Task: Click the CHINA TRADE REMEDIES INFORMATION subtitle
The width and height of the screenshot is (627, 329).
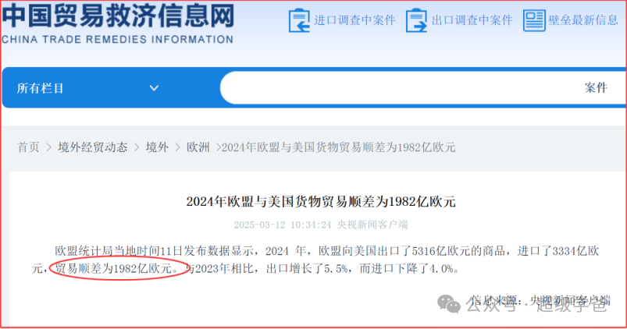Action: point(118,40)
